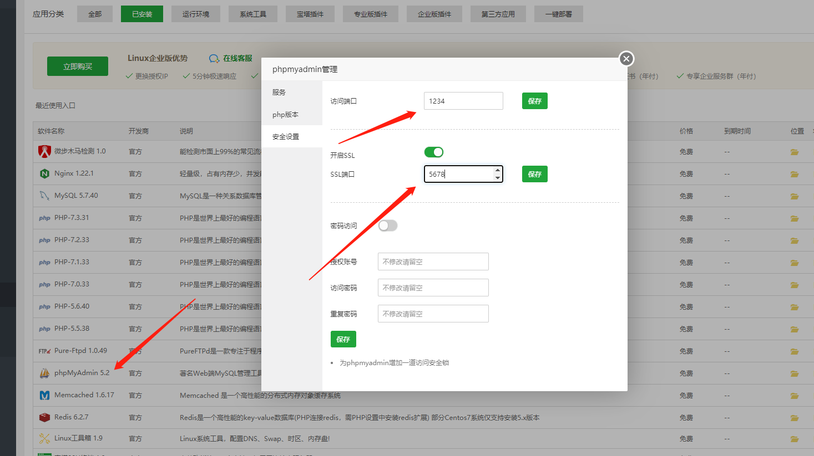
Task: Decrease SSL端口 with the down stepper
Action: (498, 178)
